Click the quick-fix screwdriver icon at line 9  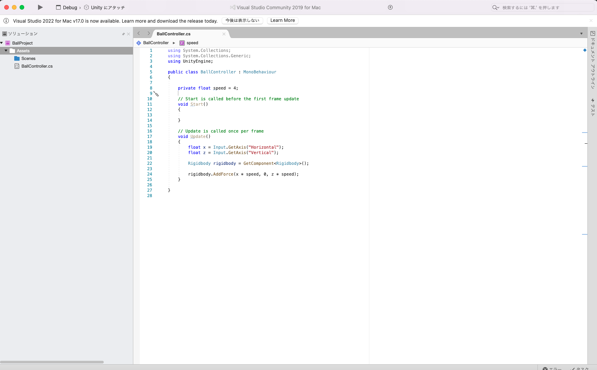pos(156,94)
